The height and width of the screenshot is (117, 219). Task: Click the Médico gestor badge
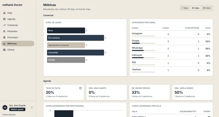(17, 109)
